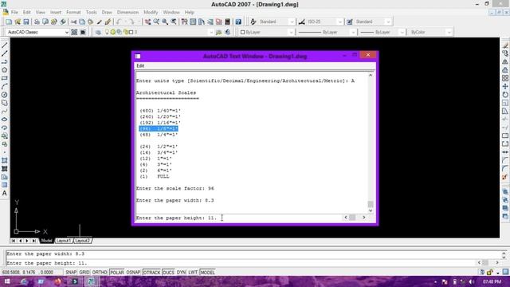
Task: Open the Modify menu
Action: pyautogui.click(x=151, y=13)
